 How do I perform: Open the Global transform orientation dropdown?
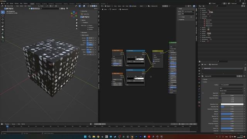tap(42, 6)
